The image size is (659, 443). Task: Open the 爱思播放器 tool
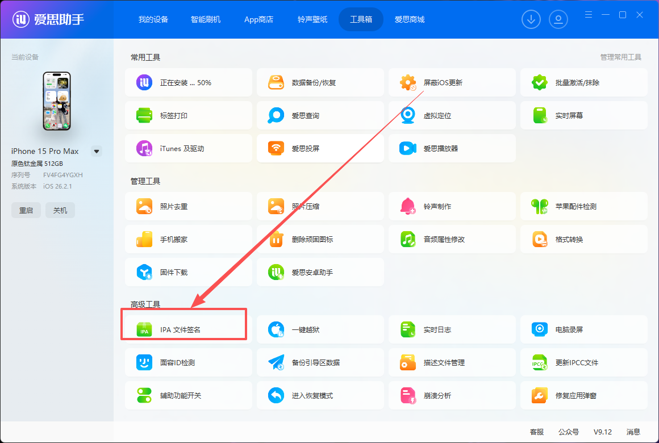(x=452, y=148)
